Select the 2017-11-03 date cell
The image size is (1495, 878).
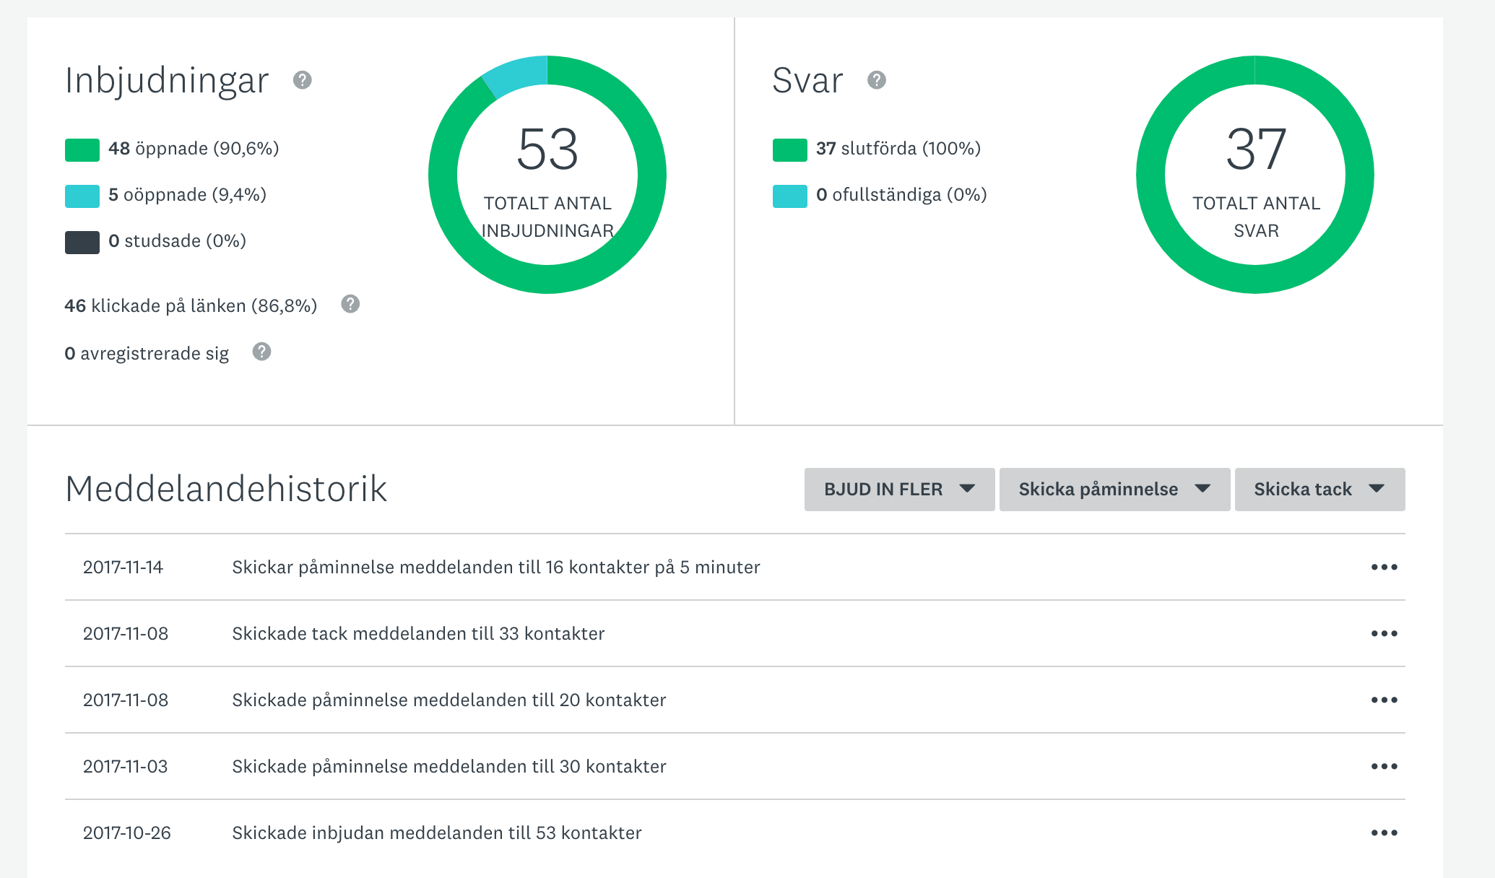[x=125, y=767]
